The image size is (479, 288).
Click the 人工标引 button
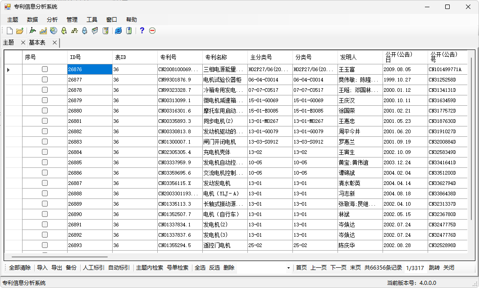point(93,268)
